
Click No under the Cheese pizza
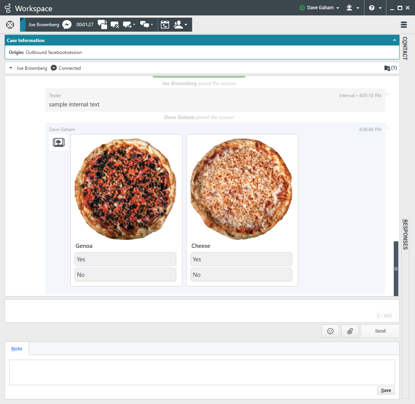pos(241,274)
